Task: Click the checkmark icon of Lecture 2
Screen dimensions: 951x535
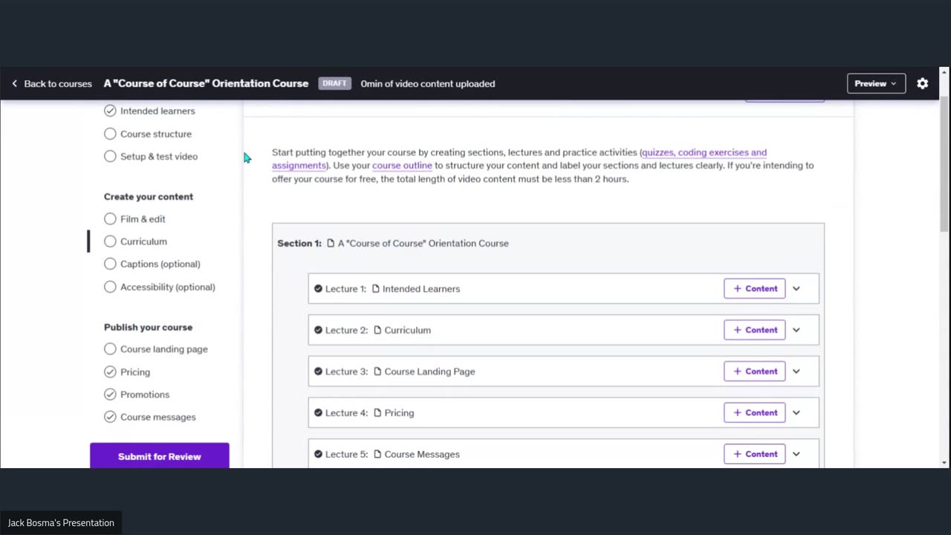Action: [x=318, y=330]
